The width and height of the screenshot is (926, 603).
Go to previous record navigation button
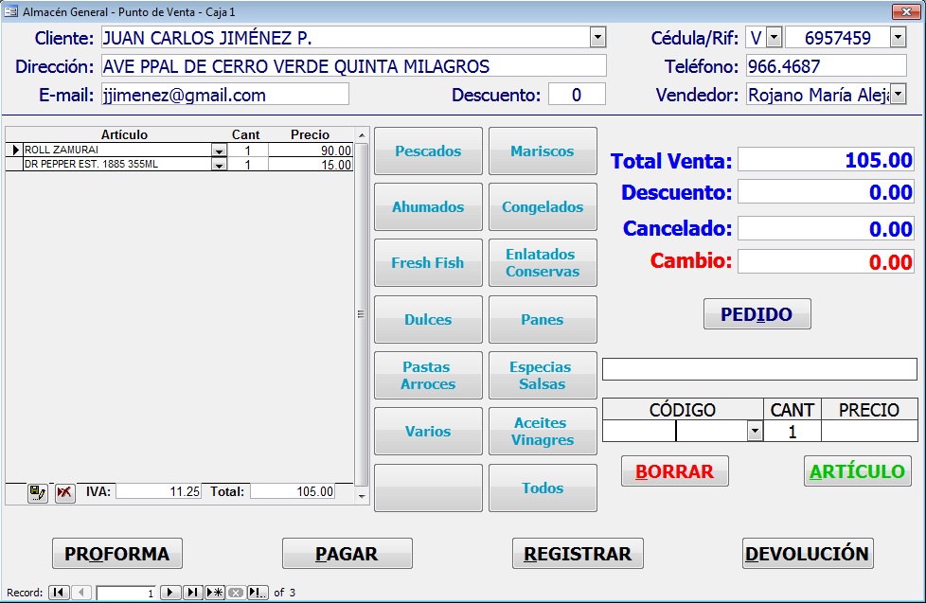(81, 593)
